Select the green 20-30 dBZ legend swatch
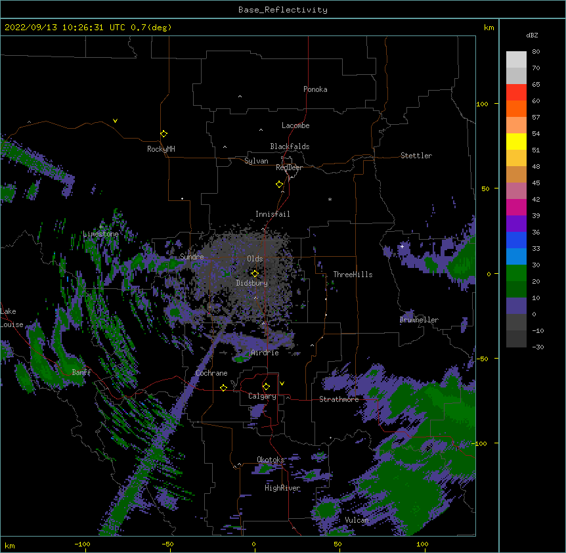This screenshot has height=553, width=566. (516, 273)
